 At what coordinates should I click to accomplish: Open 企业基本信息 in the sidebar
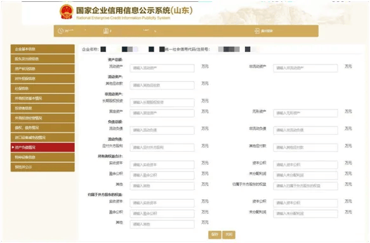click(x=43, y=49)
